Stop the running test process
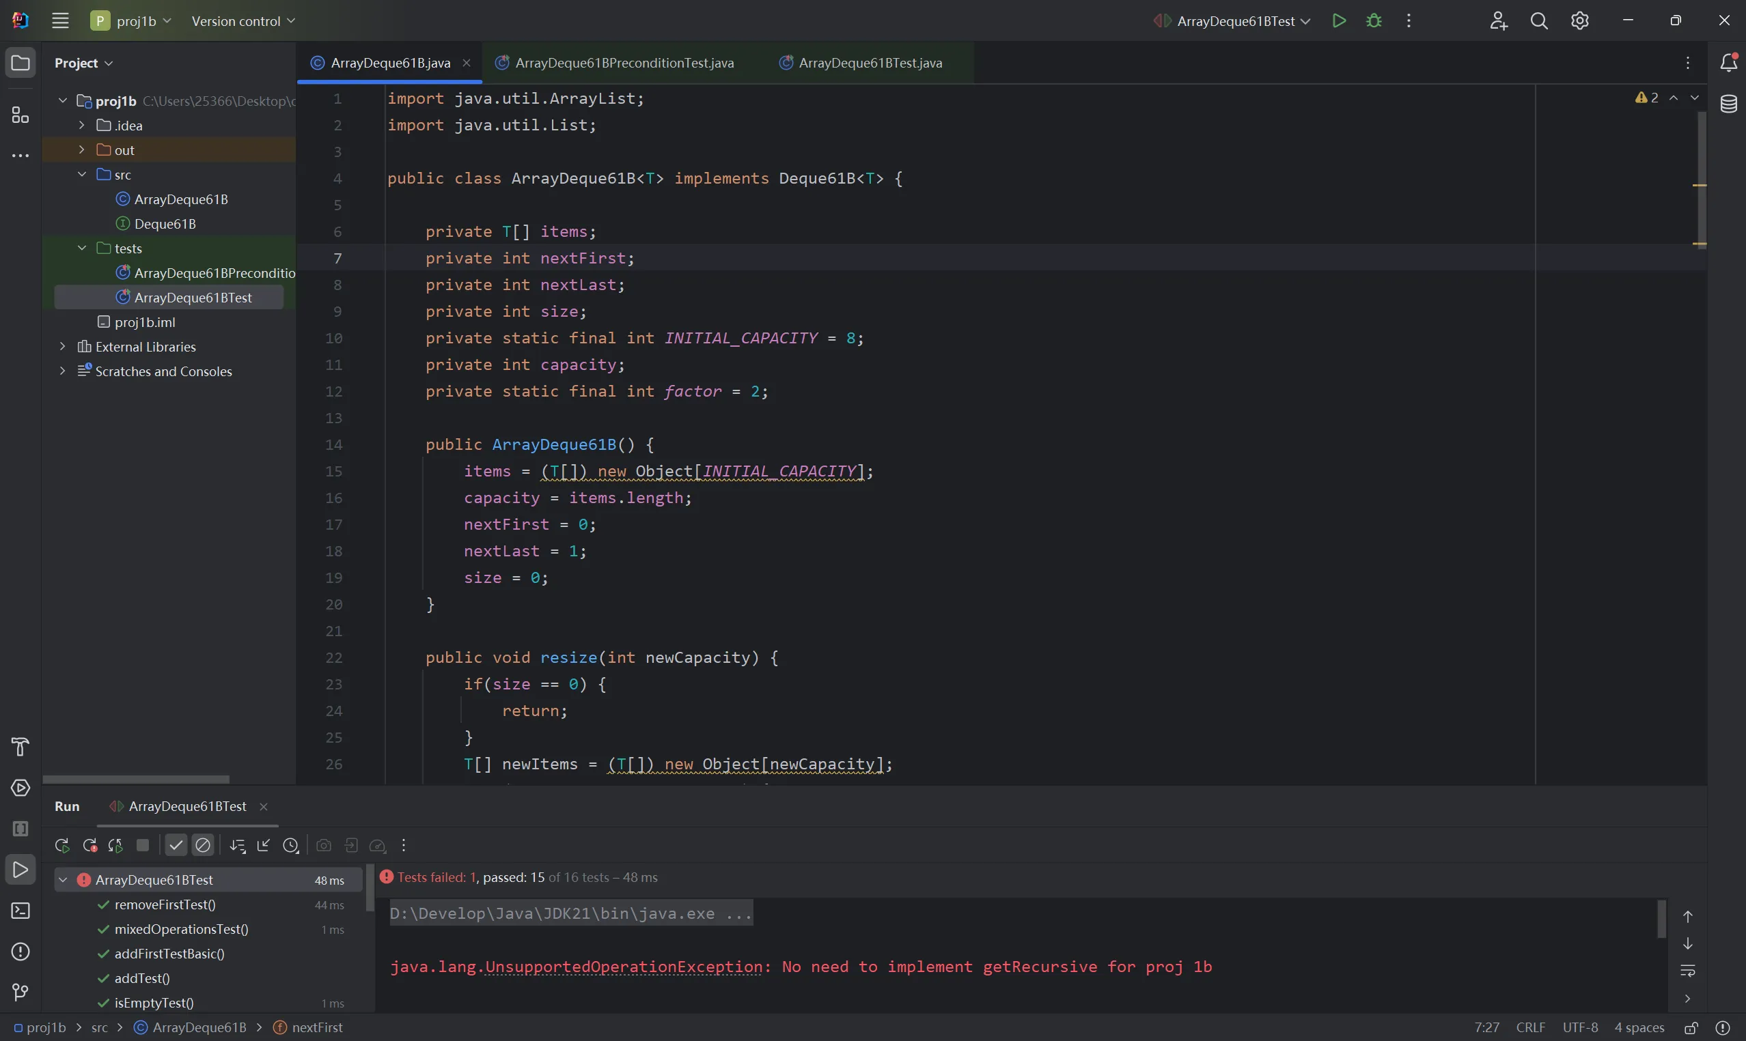1746x1041 pixels. 143,845
